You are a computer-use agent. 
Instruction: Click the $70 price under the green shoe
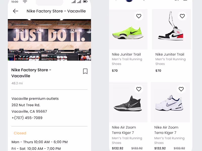[x=115, y=71]
